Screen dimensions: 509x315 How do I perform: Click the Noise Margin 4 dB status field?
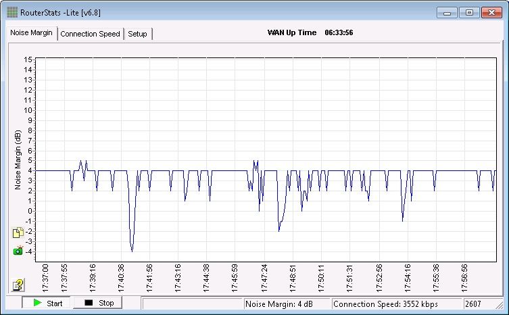tap(287, 304)
